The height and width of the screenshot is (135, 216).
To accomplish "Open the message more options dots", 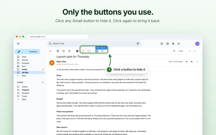I will click(197, 62).
